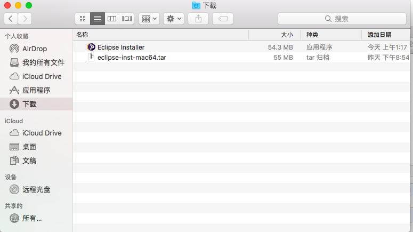Screen dimensions: 413x232
Task: Click the iCloud section header
Action: click(x=14, y=121)
